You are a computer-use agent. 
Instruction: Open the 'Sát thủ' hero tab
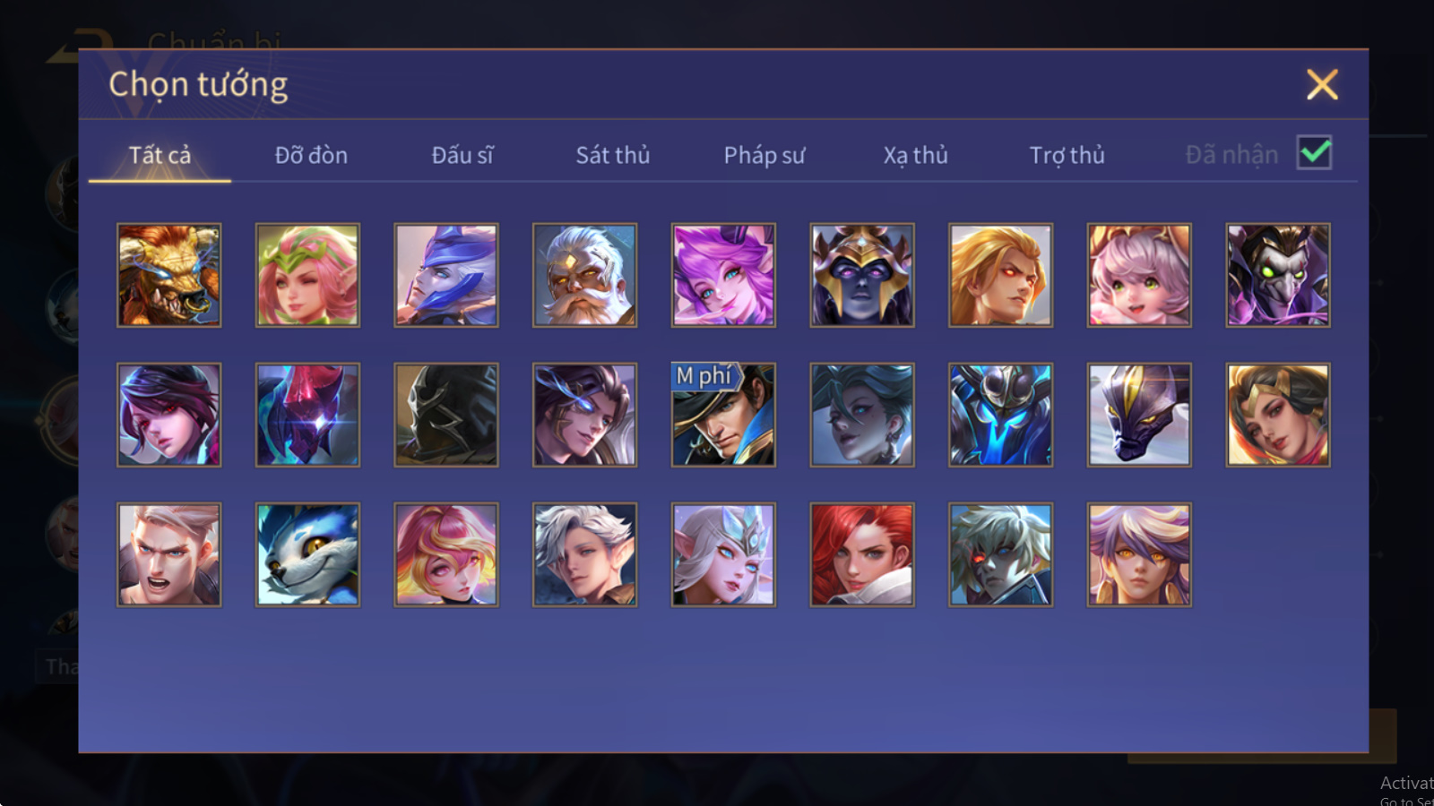click(x=613, y=155)
